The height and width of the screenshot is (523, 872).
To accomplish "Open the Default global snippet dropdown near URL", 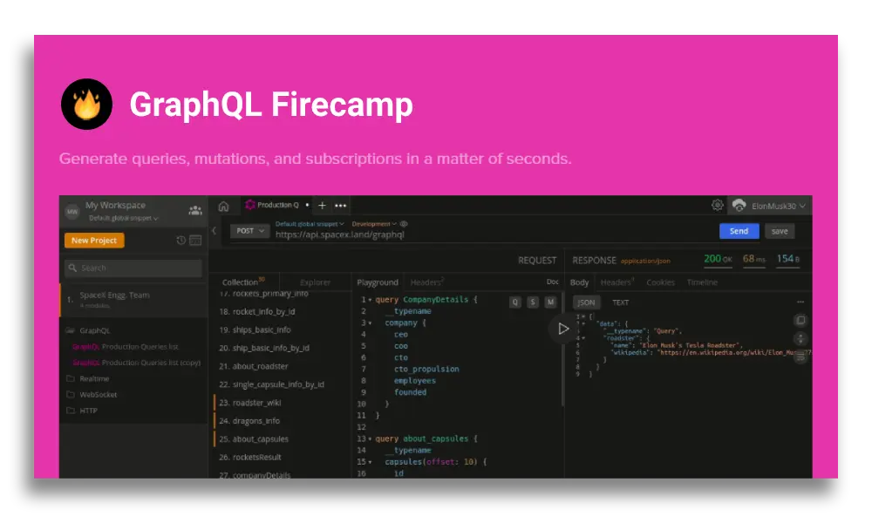I will 310,224.
